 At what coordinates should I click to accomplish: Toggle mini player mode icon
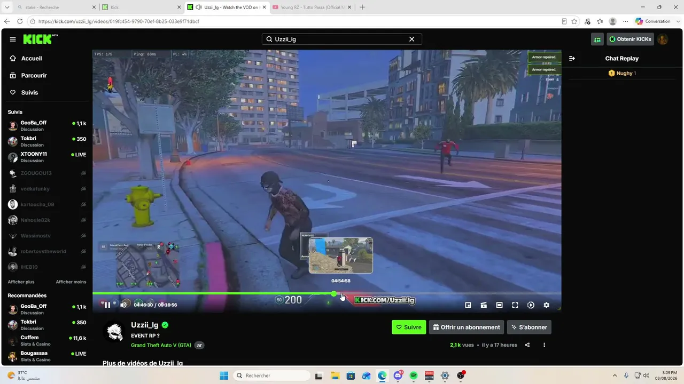(x=468, y=305)
